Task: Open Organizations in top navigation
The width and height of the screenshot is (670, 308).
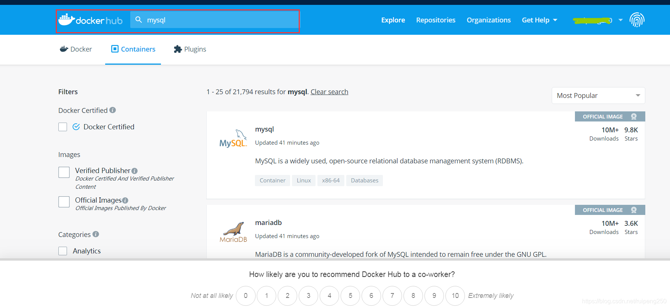Action: coord(488,20)
